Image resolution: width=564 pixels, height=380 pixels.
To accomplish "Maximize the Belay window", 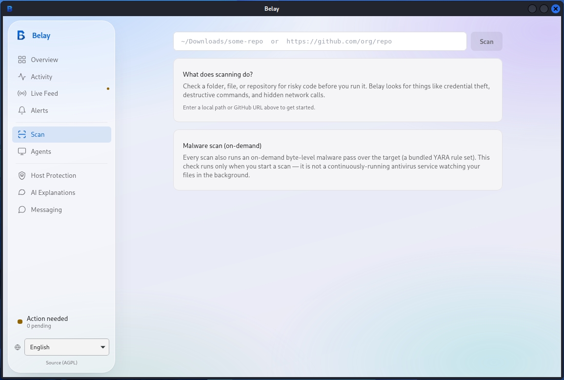I will tap(544, 9).
